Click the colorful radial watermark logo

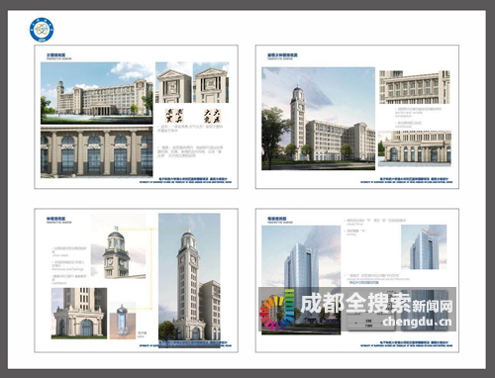pyautogui.click(x=277, y=310)
